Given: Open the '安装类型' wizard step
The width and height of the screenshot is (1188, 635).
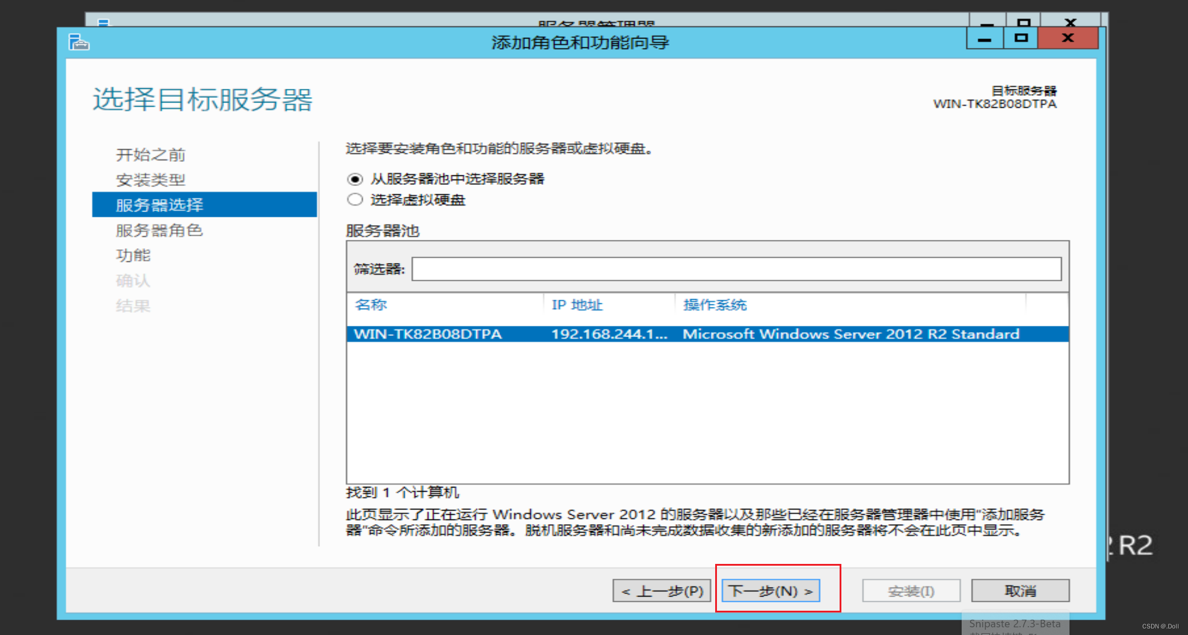Looking at the screenshot, I should click(x=150, y=179).
